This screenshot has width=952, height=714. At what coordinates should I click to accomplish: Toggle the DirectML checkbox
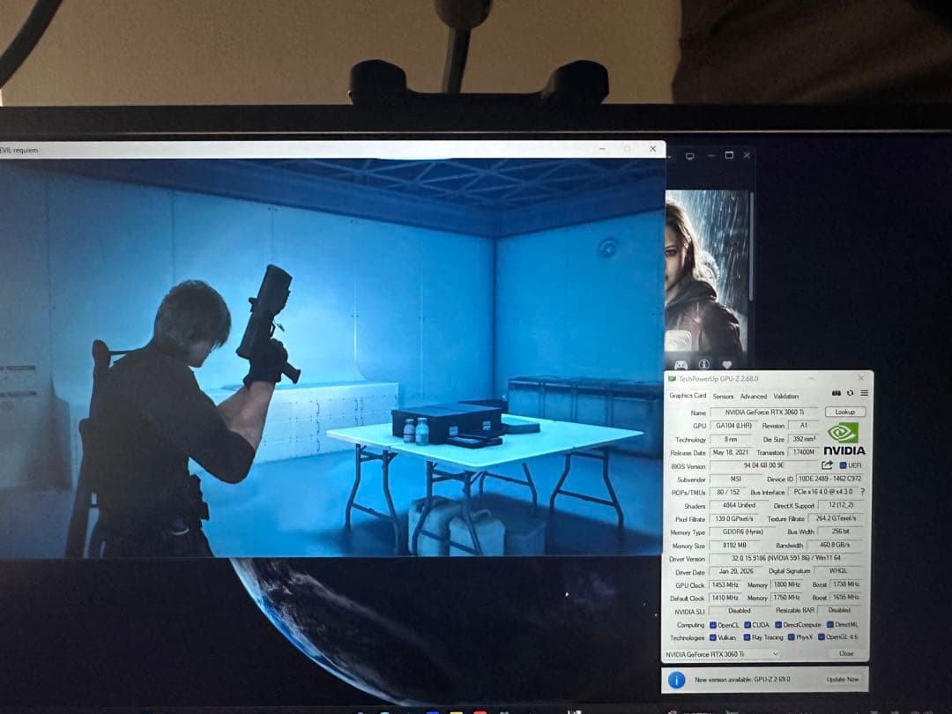tap(829, 624)
